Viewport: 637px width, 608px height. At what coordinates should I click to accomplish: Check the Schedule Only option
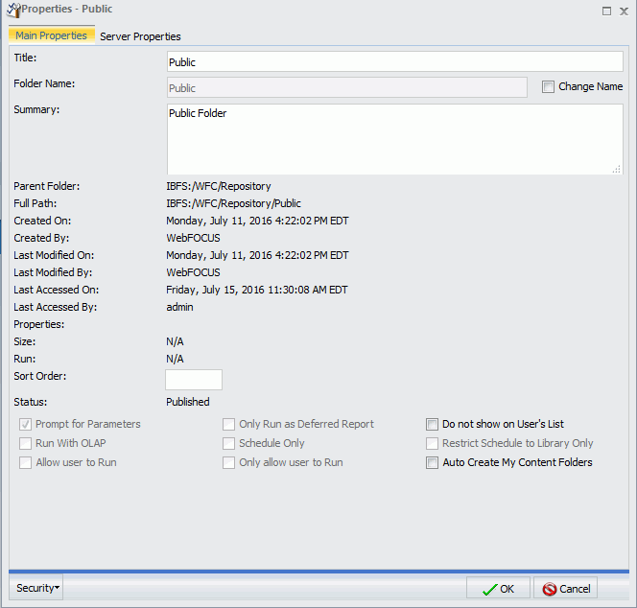(228, 443)
